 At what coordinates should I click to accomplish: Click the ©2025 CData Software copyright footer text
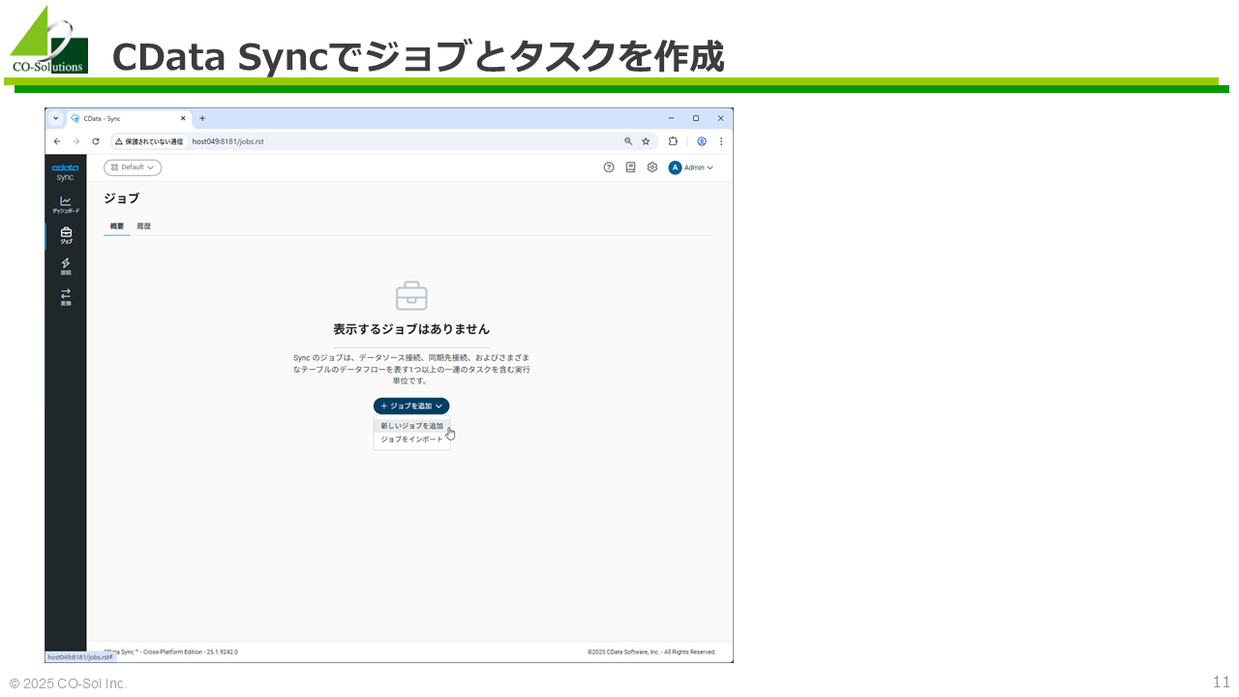click(x=651, y=652)
